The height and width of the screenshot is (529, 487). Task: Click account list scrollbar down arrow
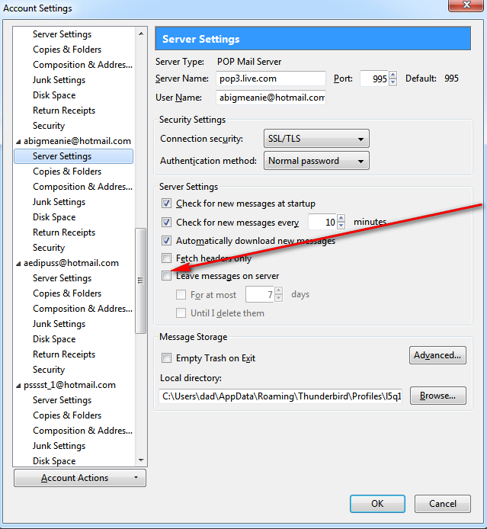coord(141,460)
